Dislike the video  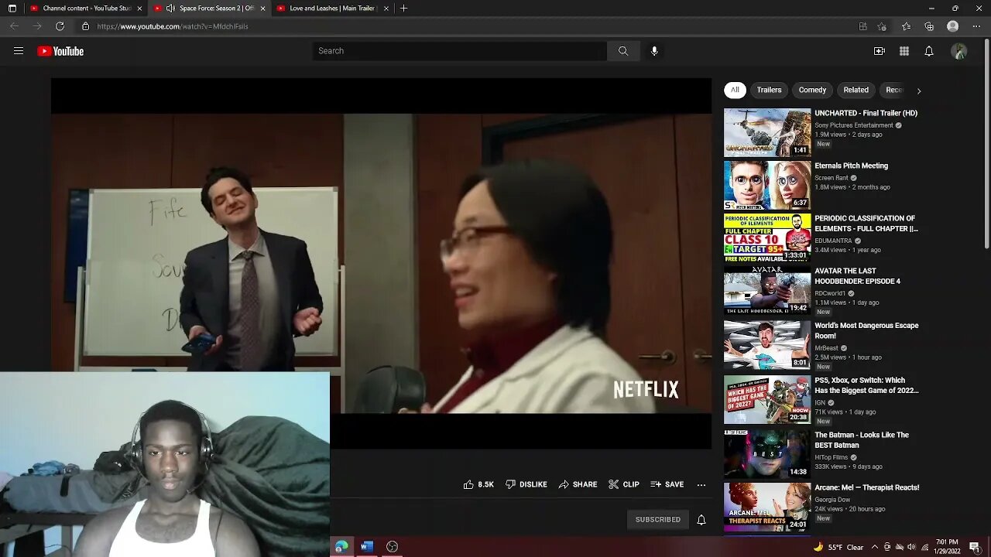coord(526,484)
